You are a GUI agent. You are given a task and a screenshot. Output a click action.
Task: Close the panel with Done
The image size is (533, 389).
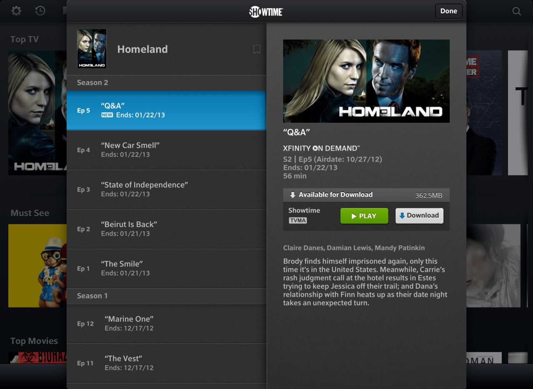pos(449,11)
